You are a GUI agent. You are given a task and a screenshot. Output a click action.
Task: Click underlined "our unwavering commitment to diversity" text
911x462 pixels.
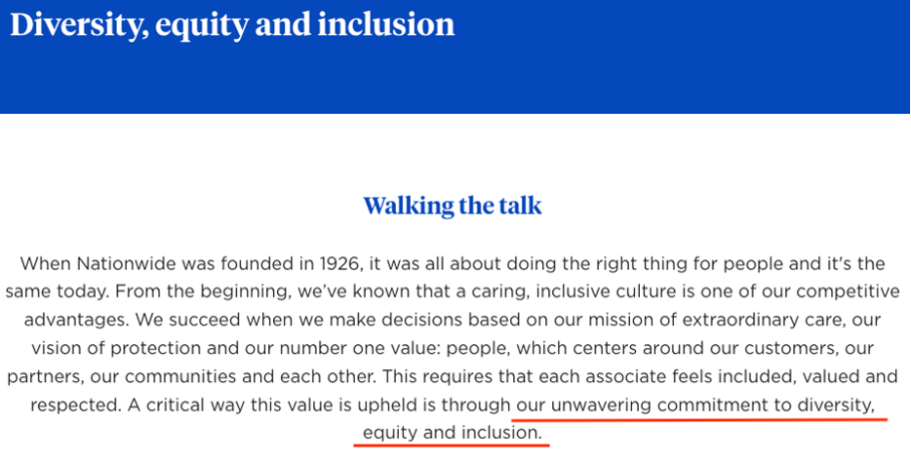pos(695,404)
